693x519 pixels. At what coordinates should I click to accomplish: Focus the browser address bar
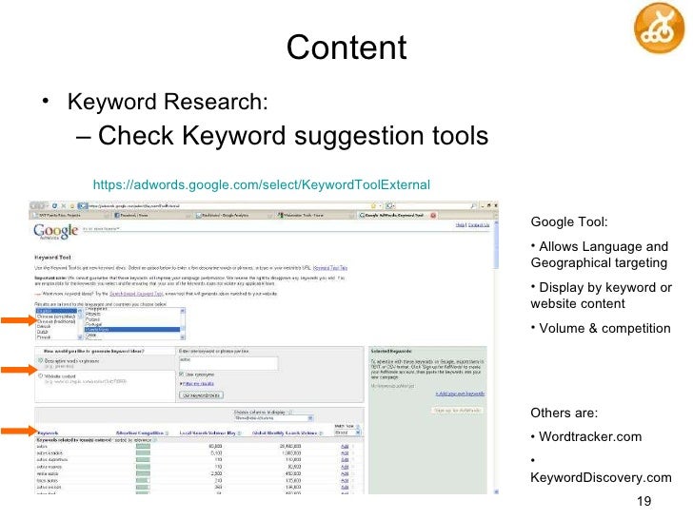point(228,206)
